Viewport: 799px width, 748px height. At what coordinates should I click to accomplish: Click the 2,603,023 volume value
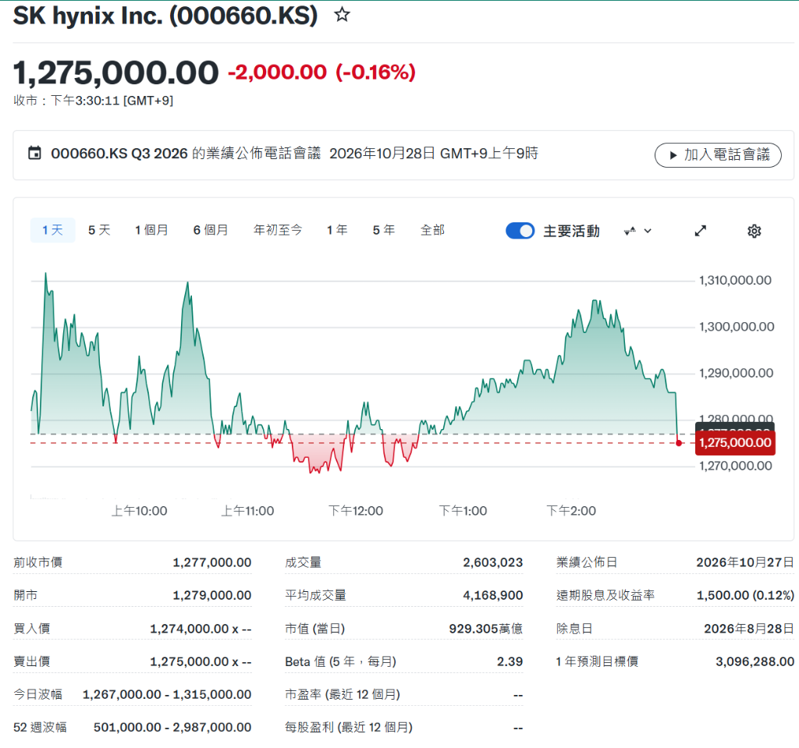(x=493, y=562)
